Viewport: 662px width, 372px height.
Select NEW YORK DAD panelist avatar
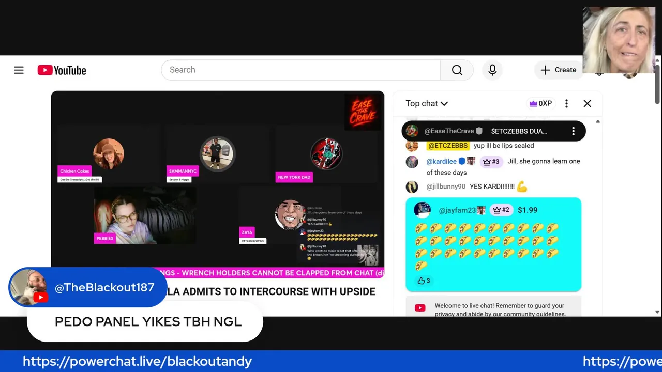(326, 153)
